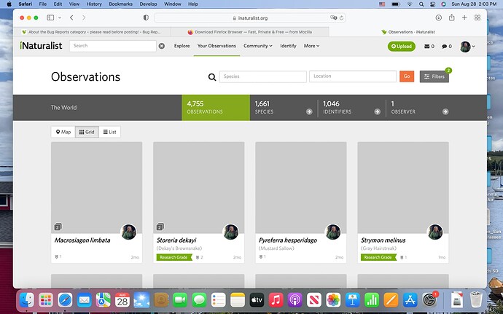Switch to the Bug Reports category tab
Image resolution: width=503 pixels, height=314 pixels.
(92, 32)
